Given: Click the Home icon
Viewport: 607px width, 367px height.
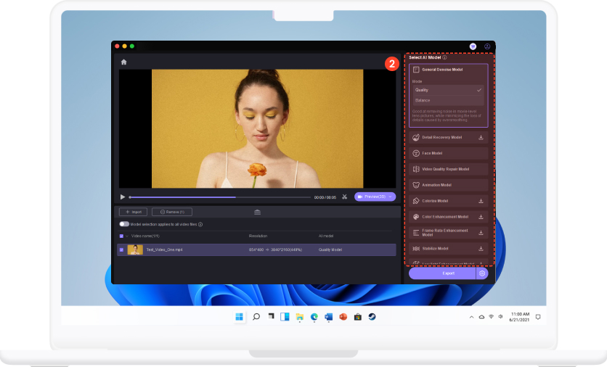Looking at the screenshot, I should (123, 62).
